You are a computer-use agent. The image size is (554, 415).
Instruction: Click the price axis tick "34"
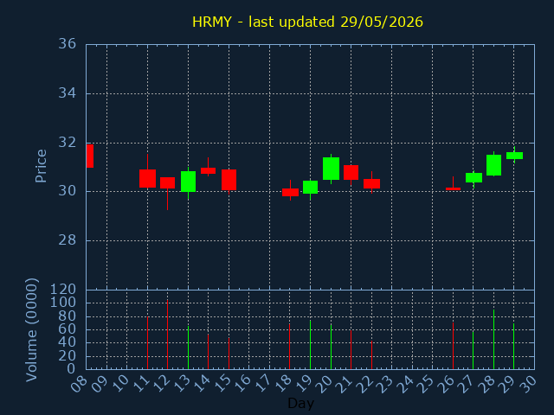(68, 93)
